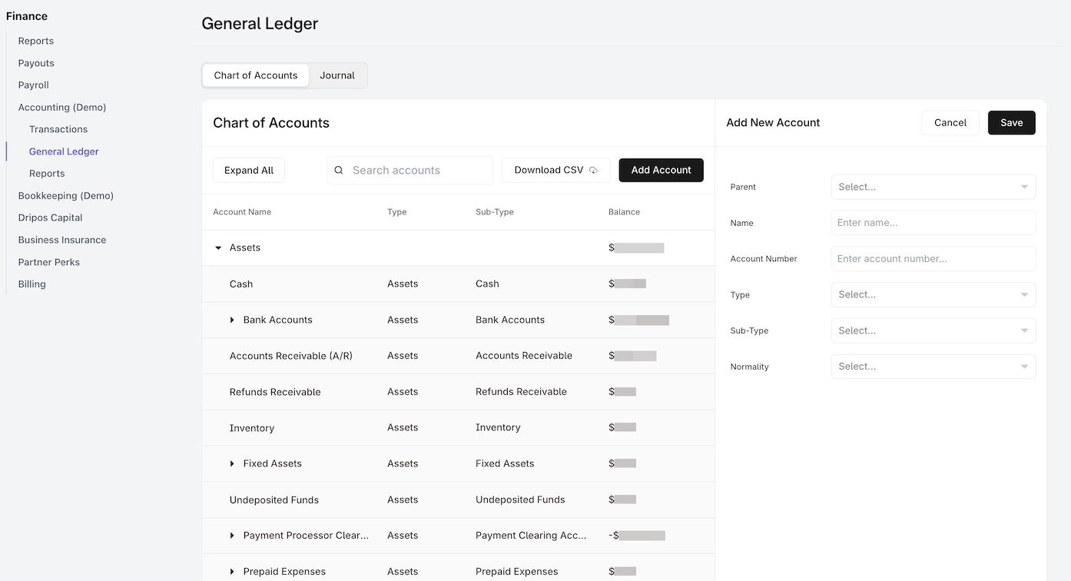Expand the Fixed Assets row
Image resolution: width=1071 pixels, height=581 pixels.
[232, 463]
